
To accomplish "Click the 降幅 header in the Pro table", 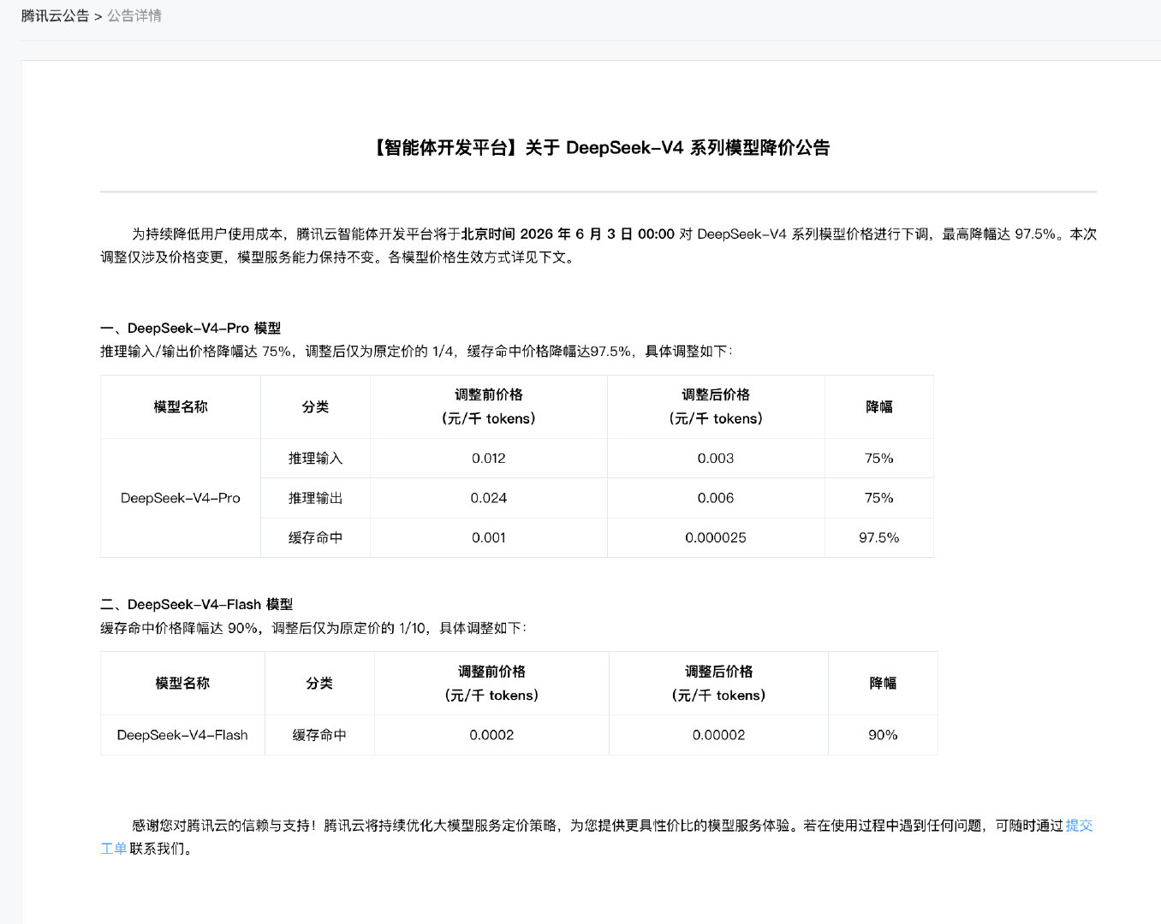I will click(879, 407).
